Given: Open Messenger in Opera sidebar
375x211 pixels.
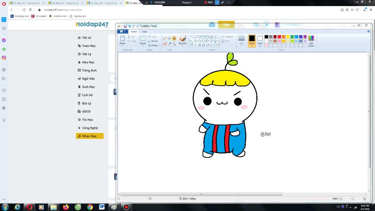Looking at the screenshot, I should [x=4, y=40].
